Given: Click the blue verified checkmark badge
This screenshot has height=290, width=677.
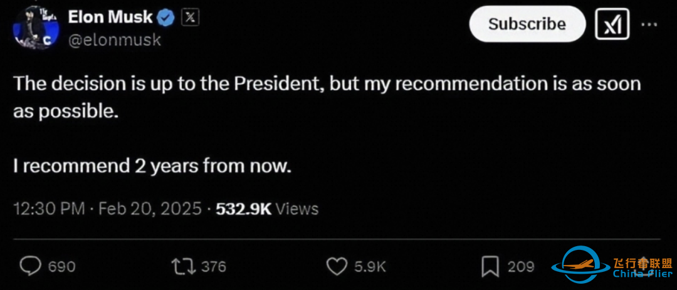Looking at the screenshot, I should (x=165, y=18).
